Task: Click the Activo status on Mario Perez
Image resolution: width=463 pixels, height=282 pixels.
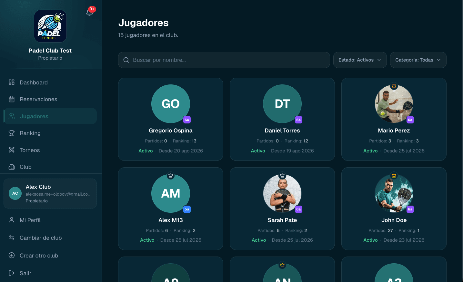Action: [x=370, y=151]
